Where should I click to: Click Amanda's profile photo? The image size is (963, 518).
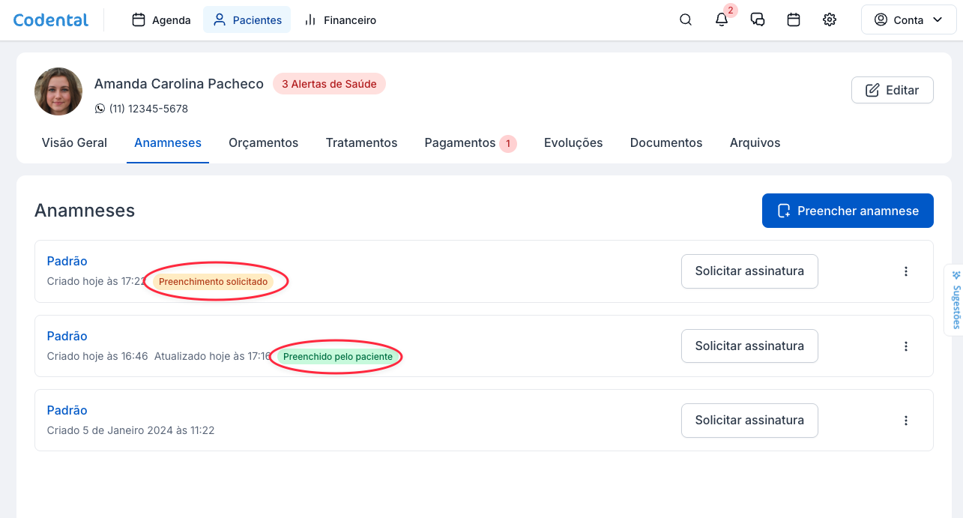tap(58, 91)
